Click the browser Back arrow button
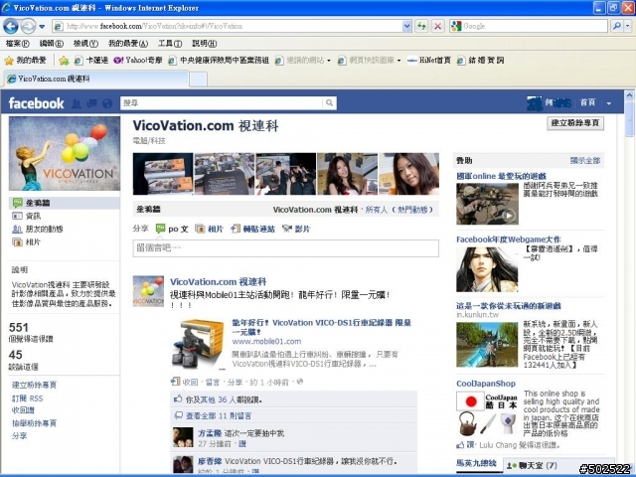Image resolution: width=636 pixels, height=477 pixels. tap(11, 27)
